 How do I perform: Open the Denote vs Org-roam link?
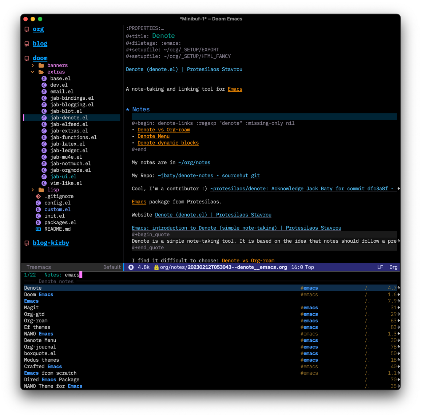tap(164, 130)
